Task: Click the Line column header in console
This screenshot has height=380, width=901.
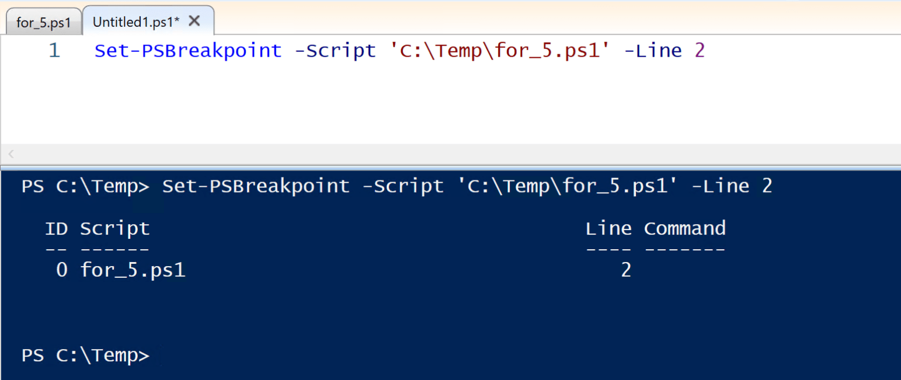Action: click(609, 228)
